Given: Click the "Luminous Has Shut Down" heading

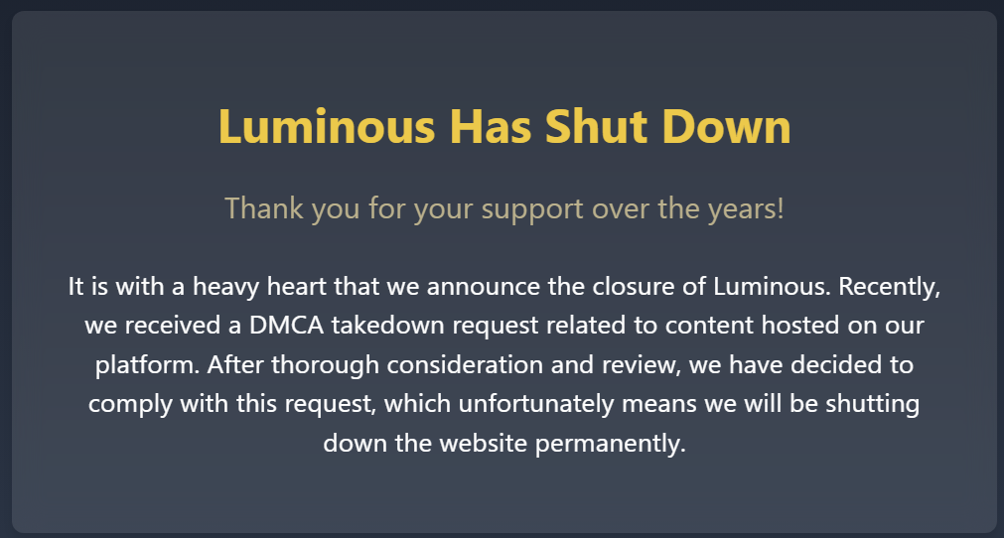Looking at the screenshot, I should pyautogui.click(x=504, y=126).
